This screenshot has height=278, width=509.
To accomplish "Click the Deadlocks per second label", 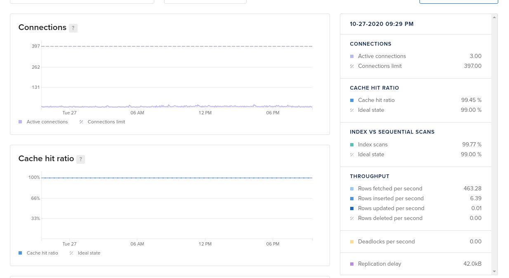I will click(x=386, y=242).
